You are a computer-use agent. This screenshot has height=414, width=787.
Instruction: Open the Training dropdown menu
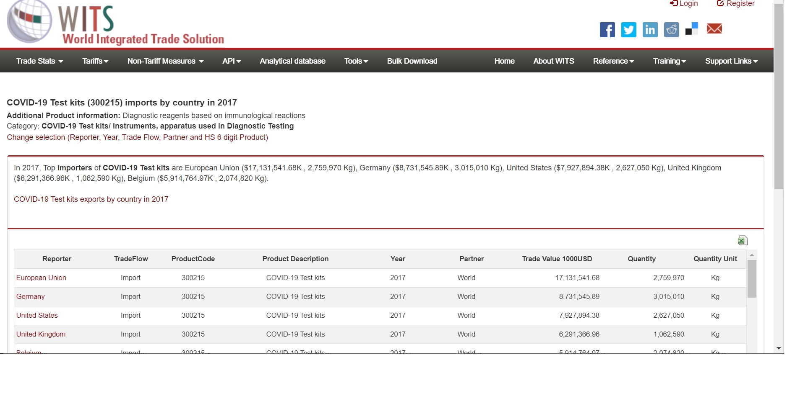[x=669, y=61]
